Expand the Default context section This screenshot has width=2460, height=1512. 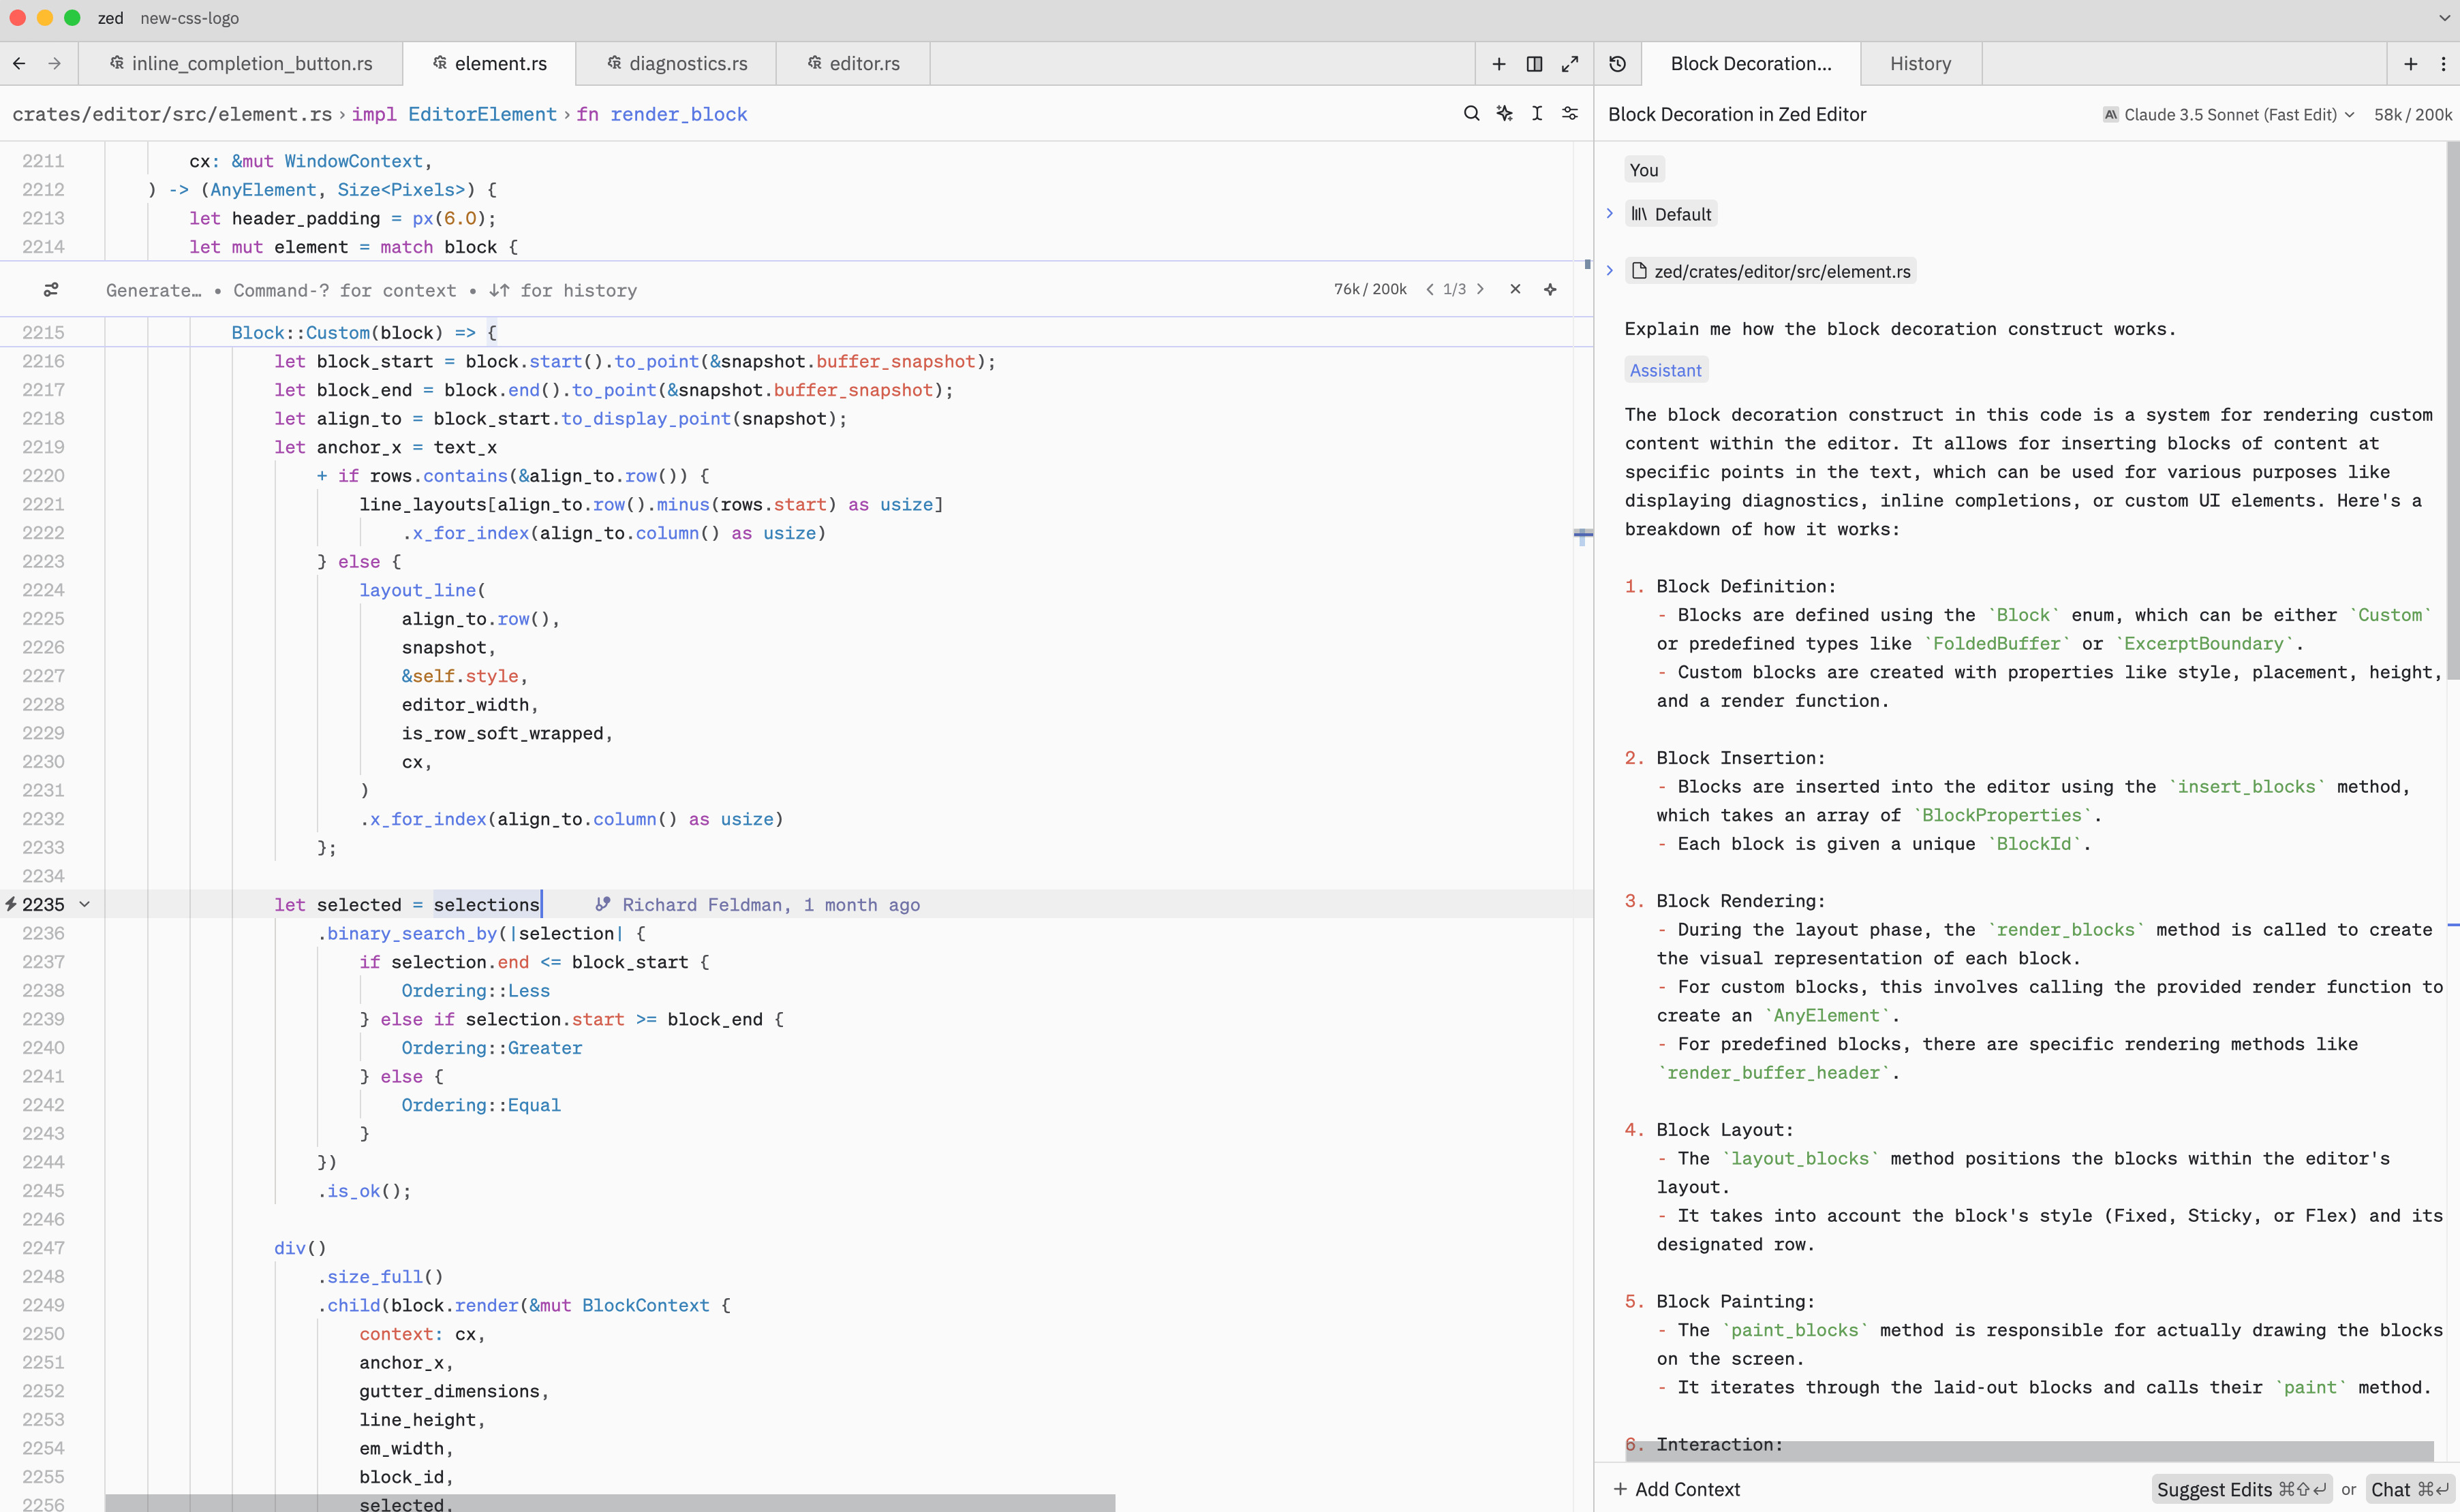point(1610,213)
